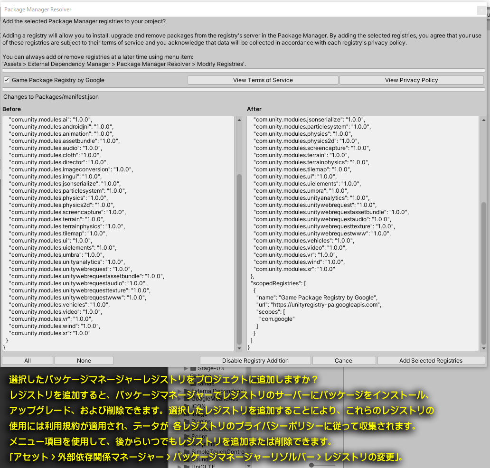Toggle the Game Package Registry by Google checkbox

click(7, 80)
